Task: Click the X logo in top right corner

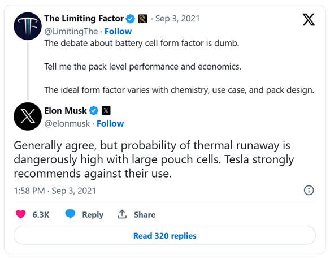Action: pyautogui.click(x=309, y=20)
